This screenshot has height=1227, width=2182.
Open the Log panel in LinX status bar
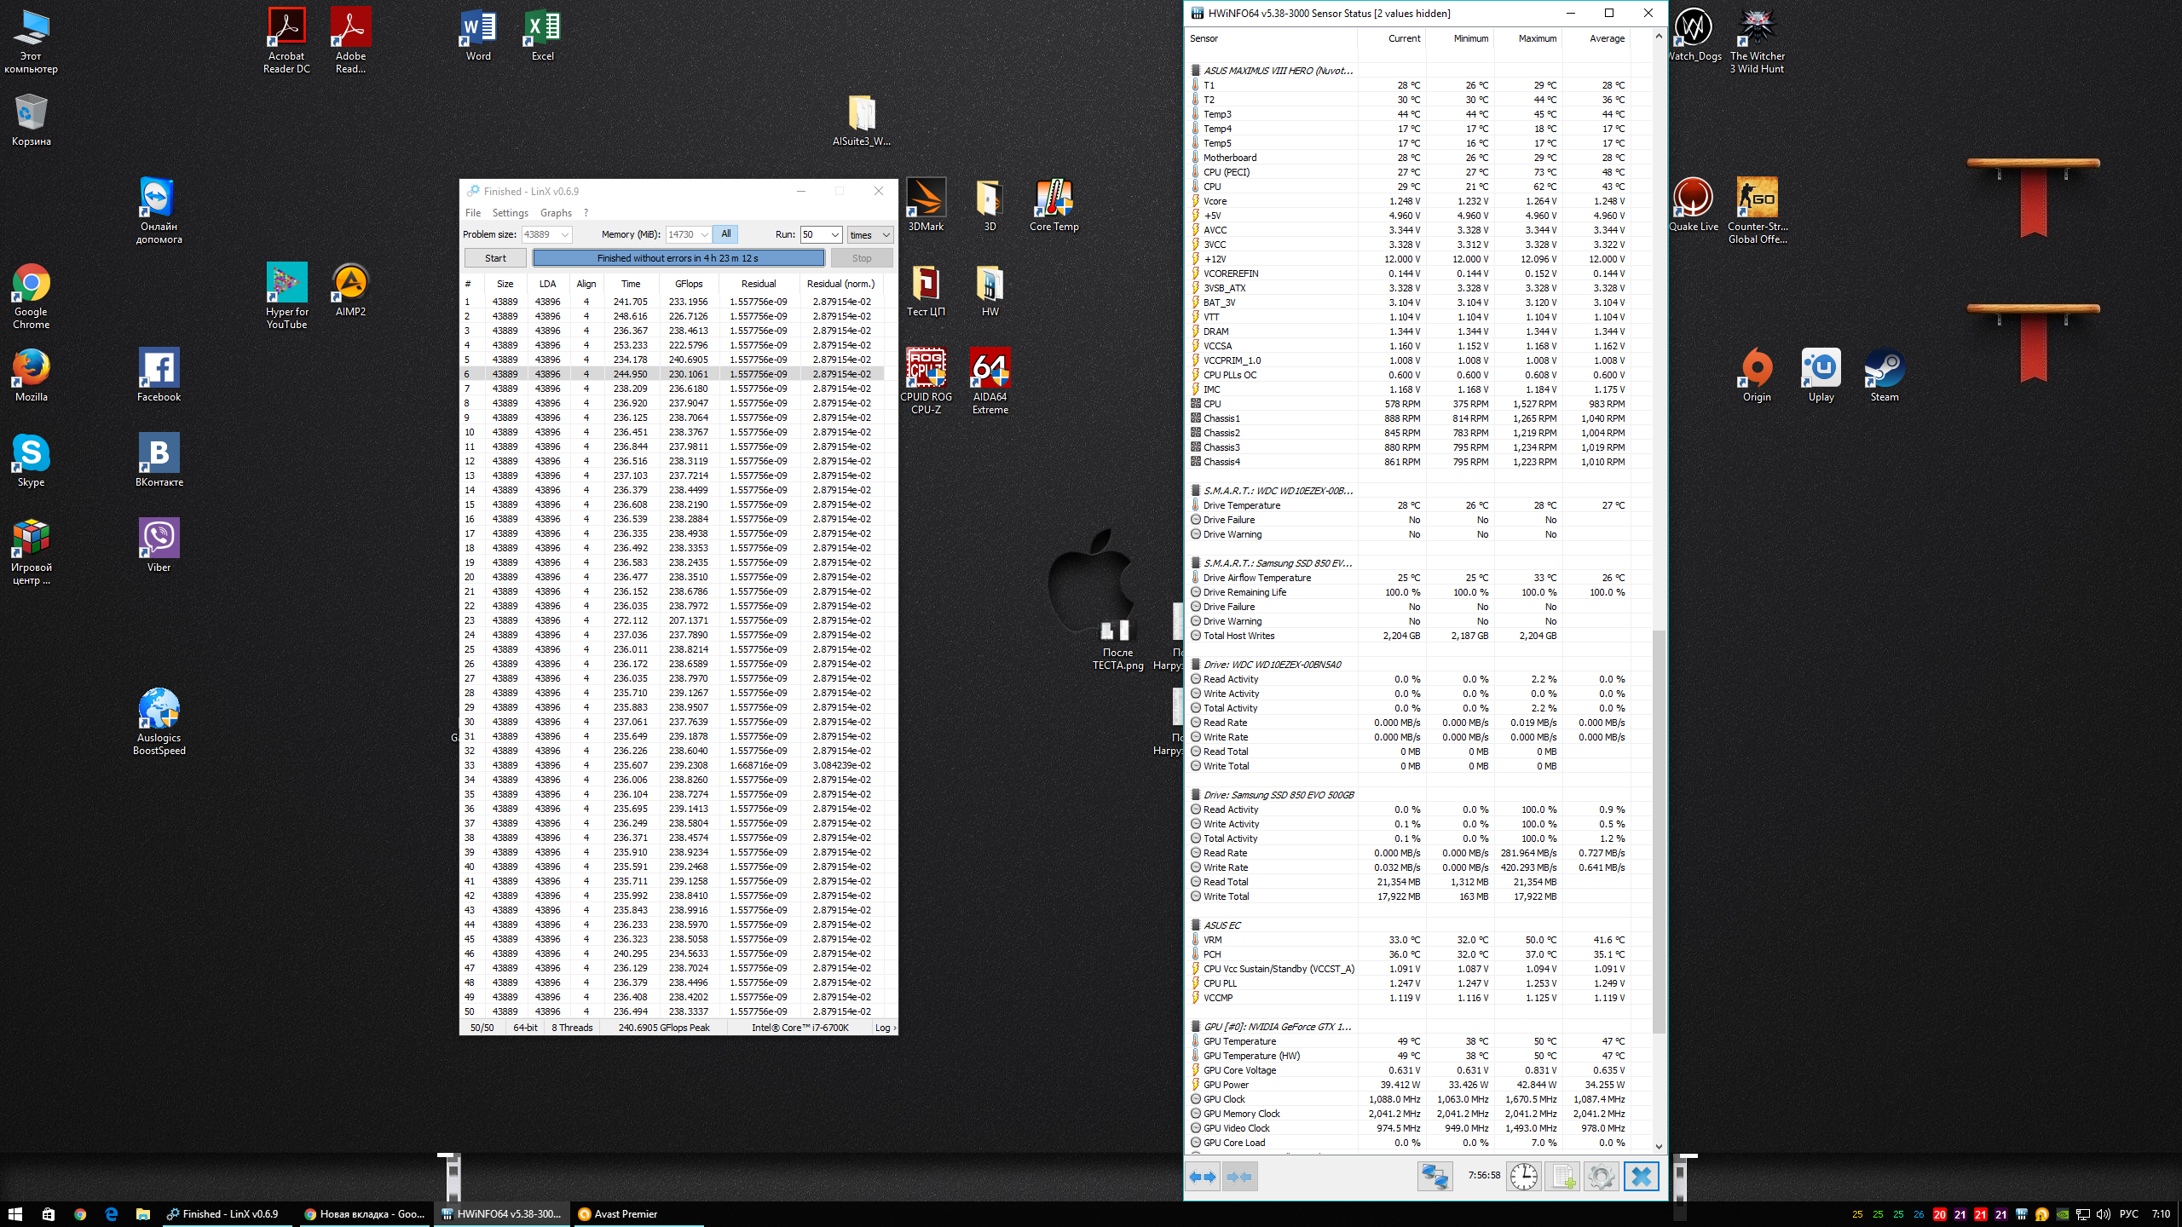click(885, 1028)
